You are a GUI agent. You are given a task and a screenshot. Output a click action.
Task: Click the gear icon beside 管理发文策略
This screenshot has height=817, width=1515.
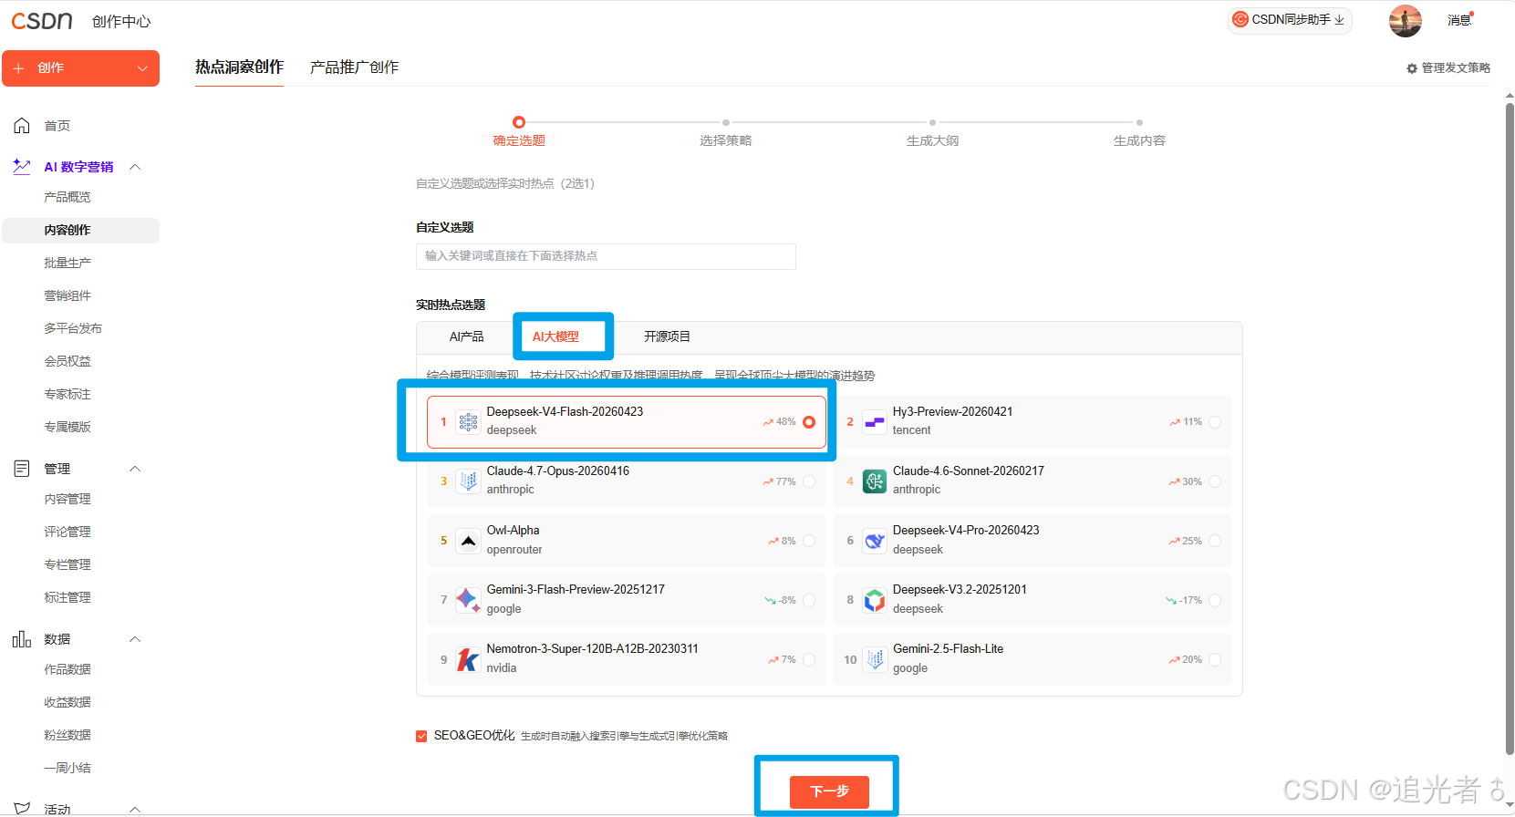[x=1412, y=68]
